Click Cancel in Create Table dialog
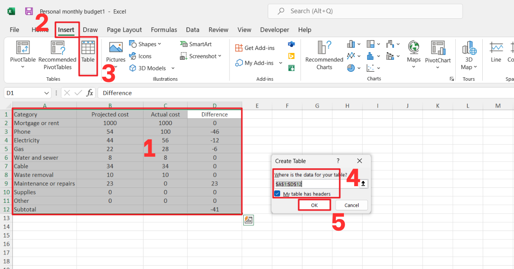 (352, 205)
